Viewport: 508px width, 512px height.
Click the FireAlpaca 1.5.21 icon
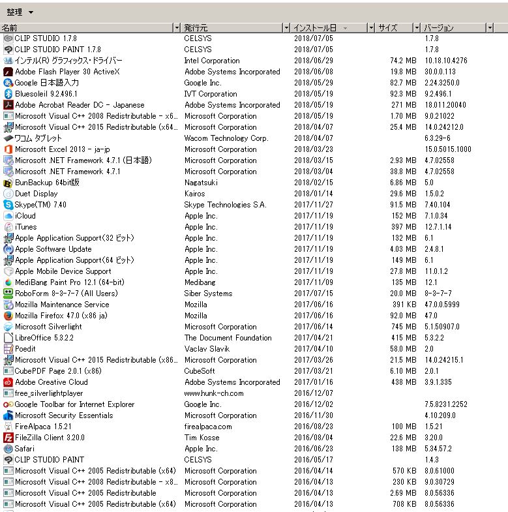[8, 427]
